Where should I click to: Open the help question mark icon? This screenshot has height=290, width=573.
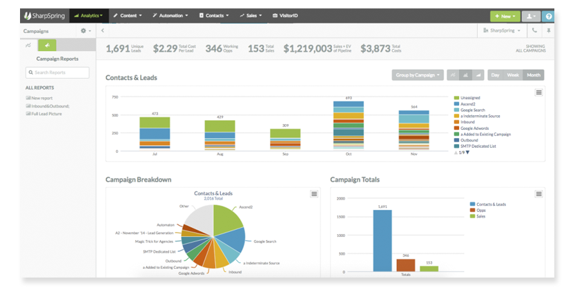point(548,15)
